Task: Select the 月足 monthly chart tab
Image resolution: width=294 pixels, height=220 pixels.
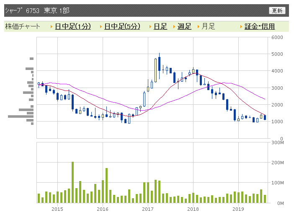Action: (x=208, y=26)
